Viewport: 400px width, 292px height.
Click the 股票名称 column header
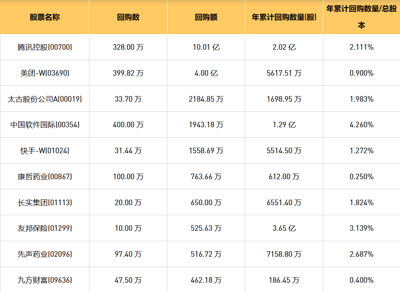coord(45,17)
